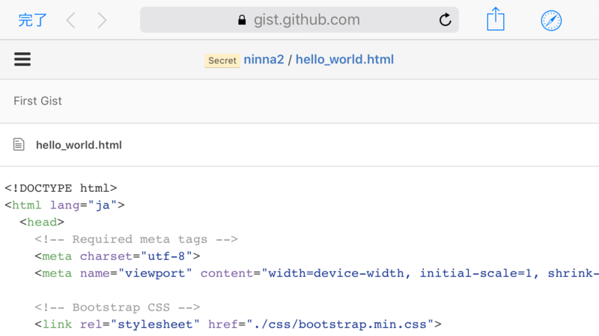Tap the gist.github.com address bar

(299, 19)
